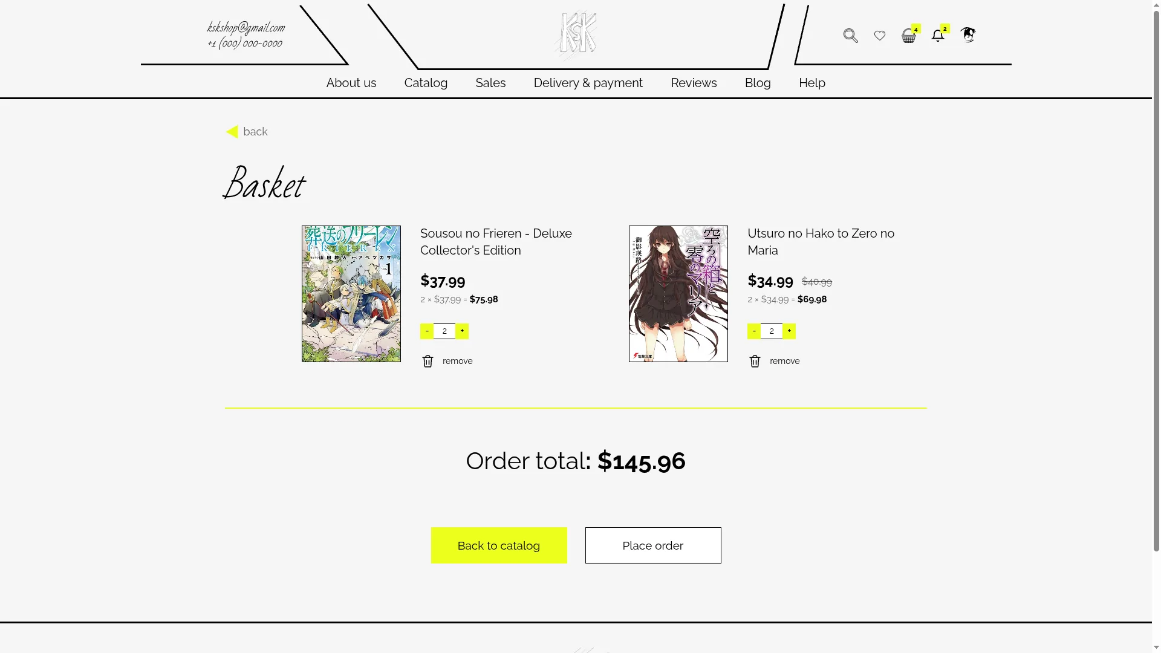Open the wishlist heart icon

coord(880,36)
